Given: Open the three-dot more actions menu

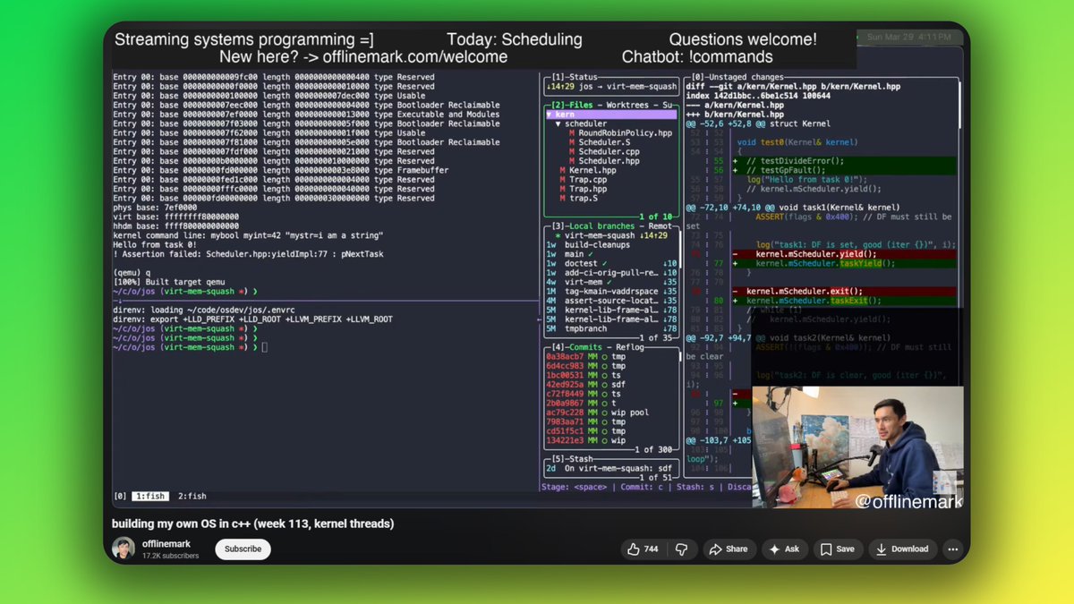Looking at the screenshot, I should [x=953, y=549].
